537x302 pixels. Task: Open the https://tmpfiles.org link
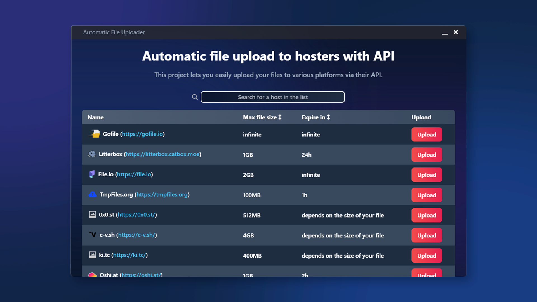(x=162, y=194)
